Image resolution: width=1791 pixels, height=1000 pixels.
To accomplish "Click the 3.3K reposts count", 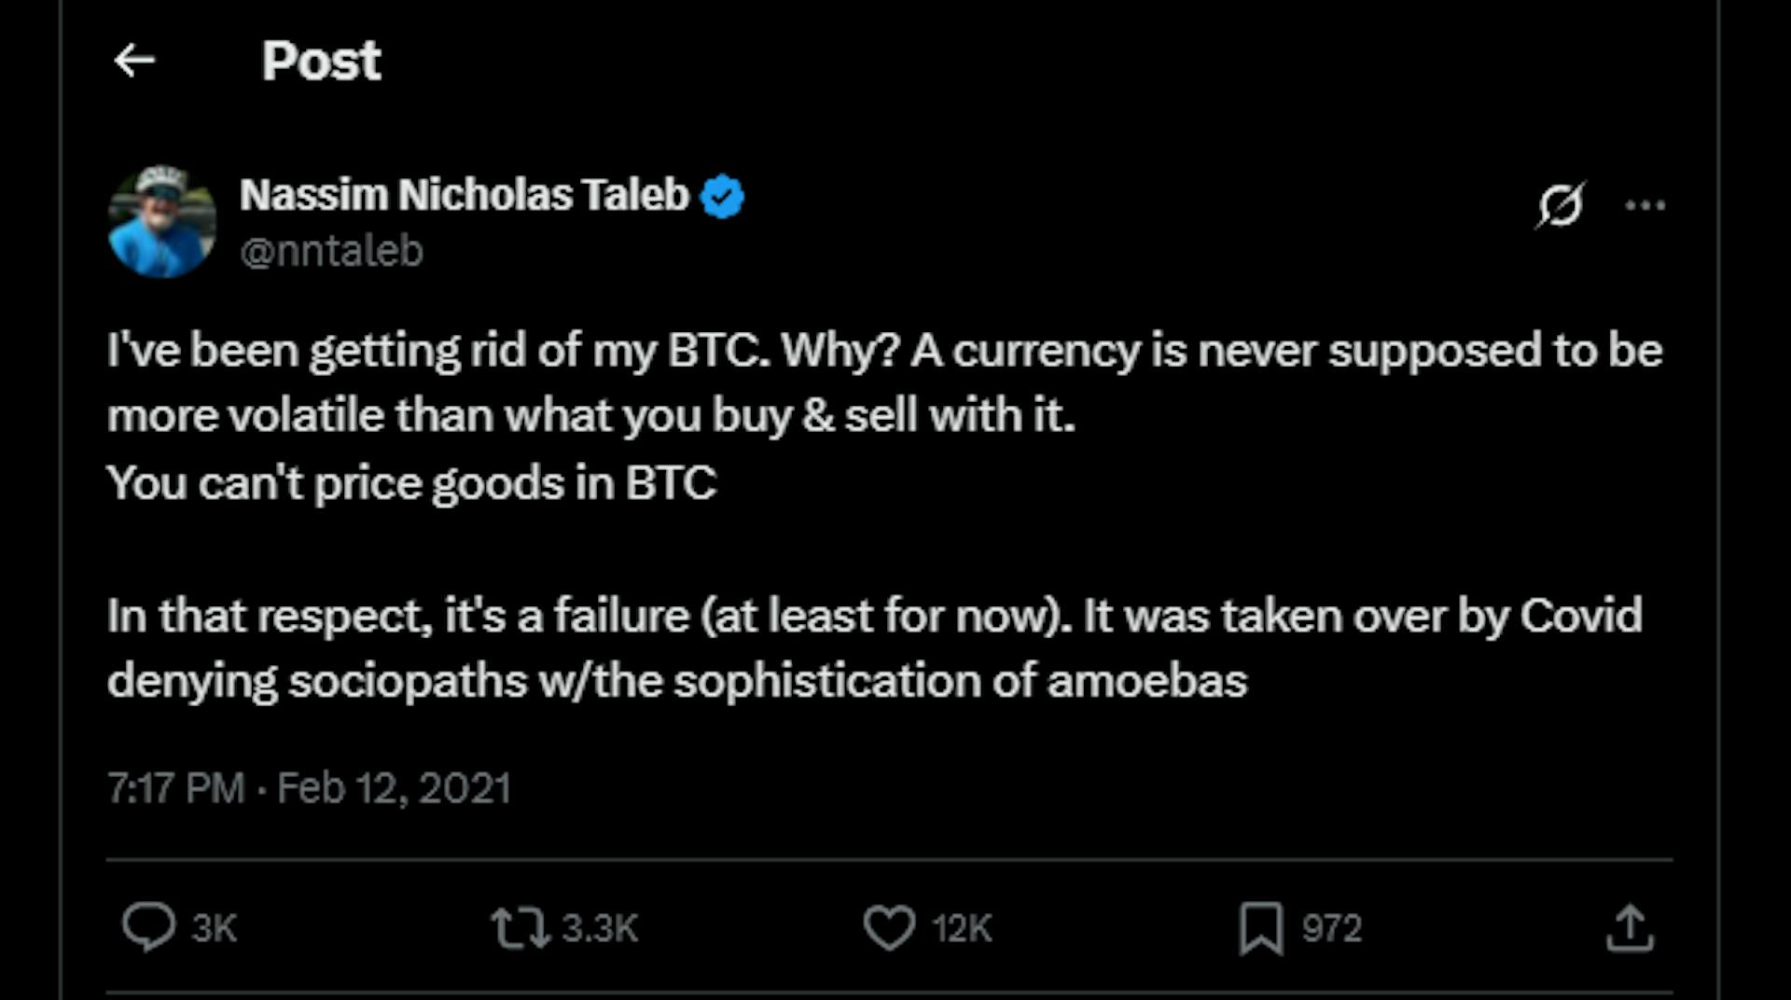I will 600,928.
